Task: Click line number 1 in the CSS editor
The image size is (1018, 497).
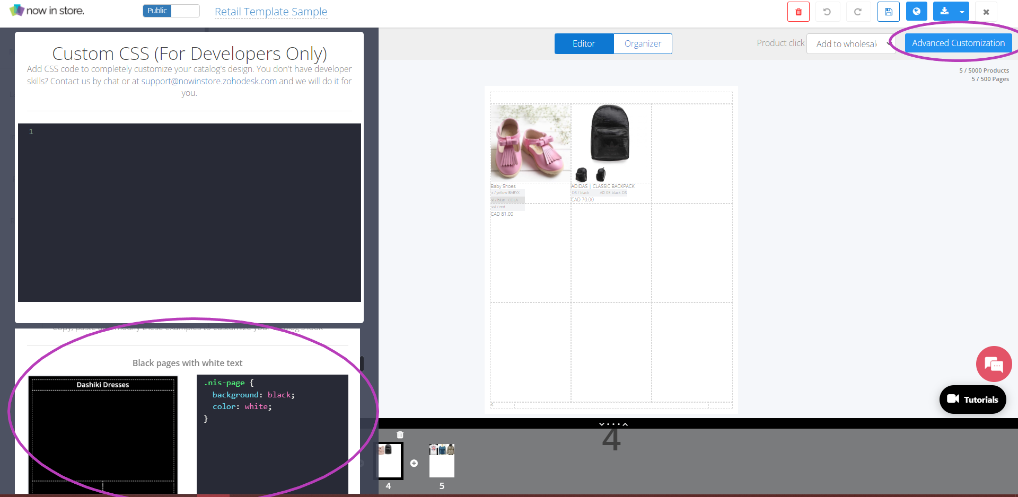Action: pyautogui.click(x=31, y=131)
